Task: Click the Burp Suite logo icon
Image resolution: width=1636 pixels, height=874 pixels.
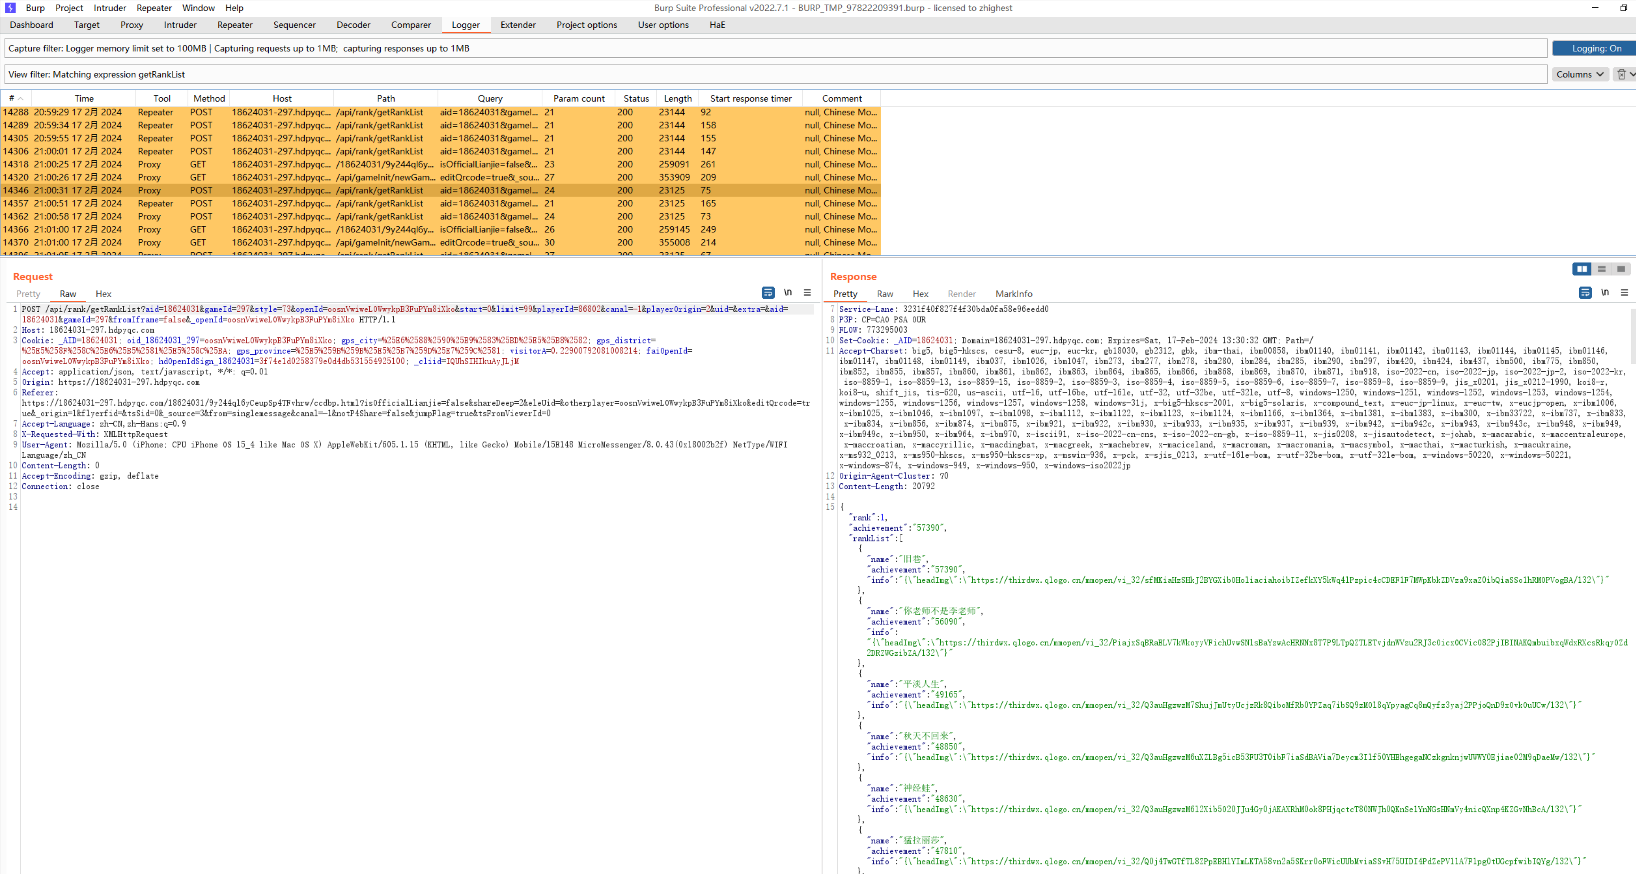Action: (10, 8)
